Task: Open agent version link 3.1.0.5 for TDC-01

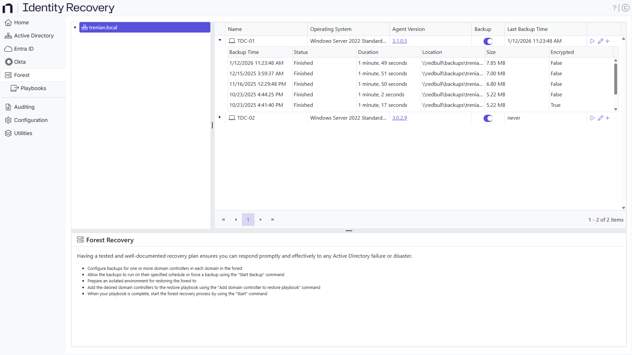Action: tap(400, 41)
